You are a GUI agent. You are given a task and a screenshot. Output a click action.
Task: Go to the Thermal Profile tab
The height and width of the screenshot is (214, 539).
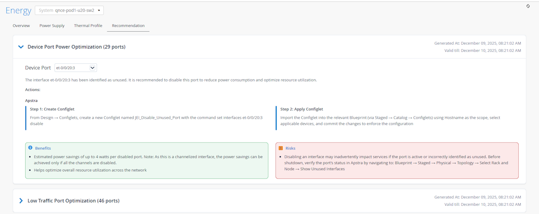tap(88, 26)
